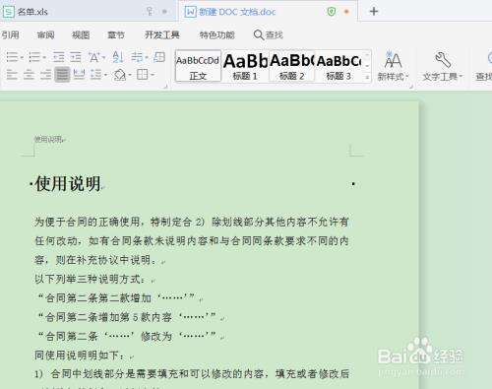
Task: Click the spreadsheet icon of 名单.xls
Action: pos(8,12)
